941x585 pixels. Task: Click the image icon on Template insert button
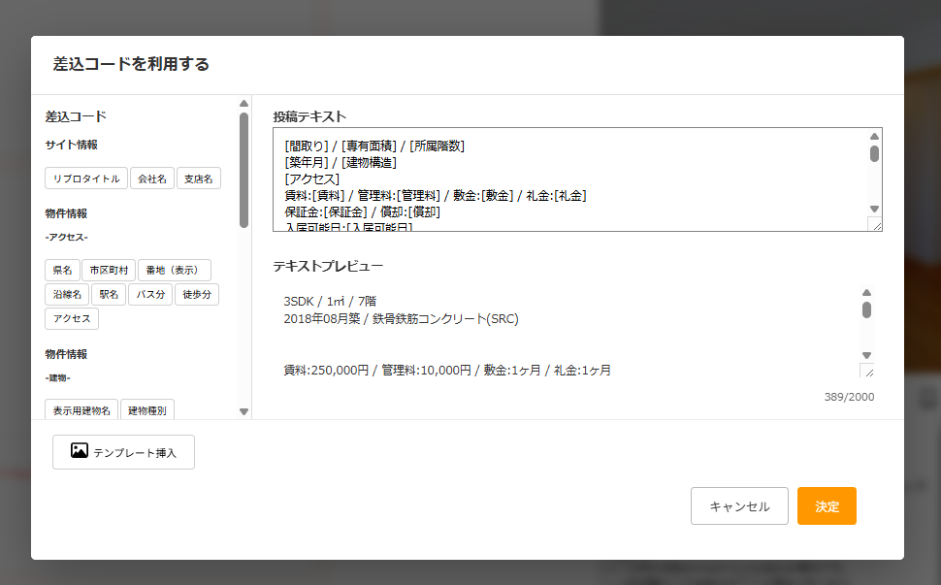tap(80, 451)
